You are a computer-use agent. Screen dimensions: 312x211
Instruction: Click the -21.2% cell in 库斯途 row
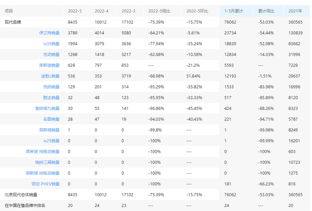pos(193,65)
